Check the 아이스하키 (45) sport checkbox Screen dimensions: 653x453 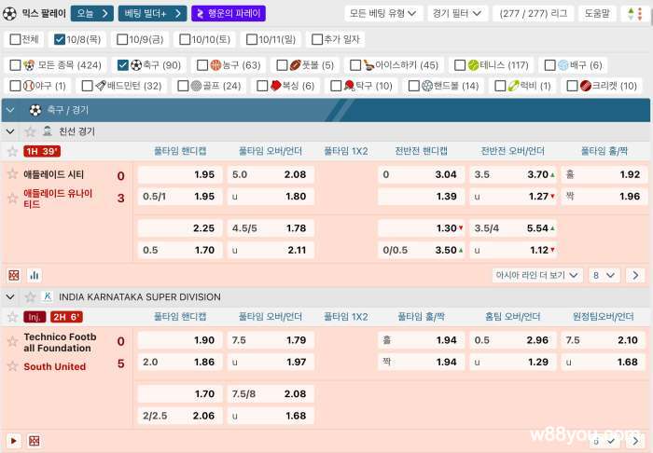tap(355, 65)
